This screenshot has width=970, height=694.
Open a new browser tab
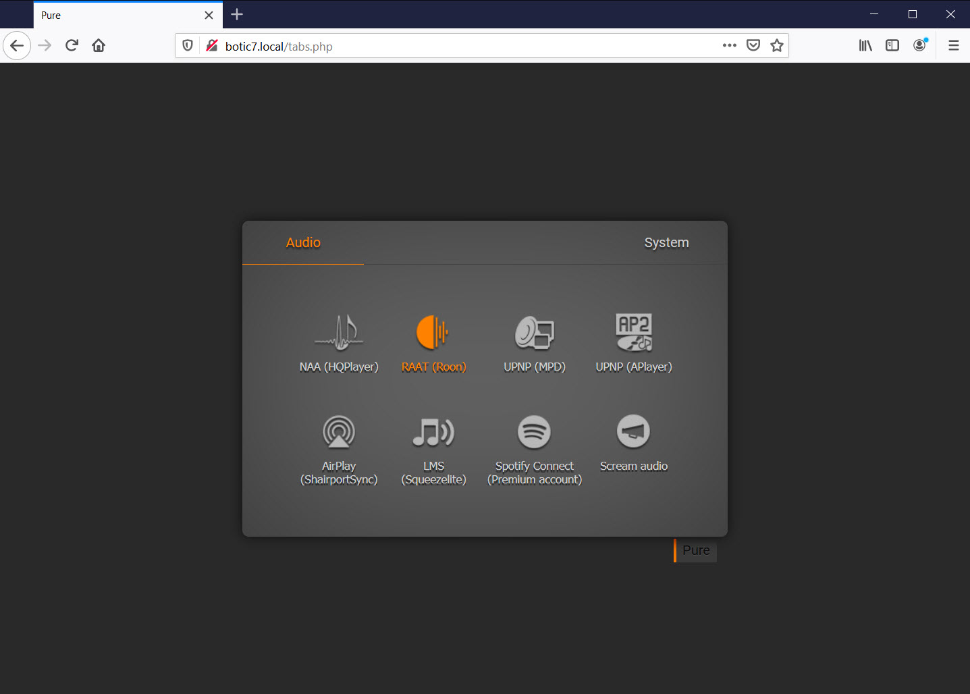click(x=237, y=14)
